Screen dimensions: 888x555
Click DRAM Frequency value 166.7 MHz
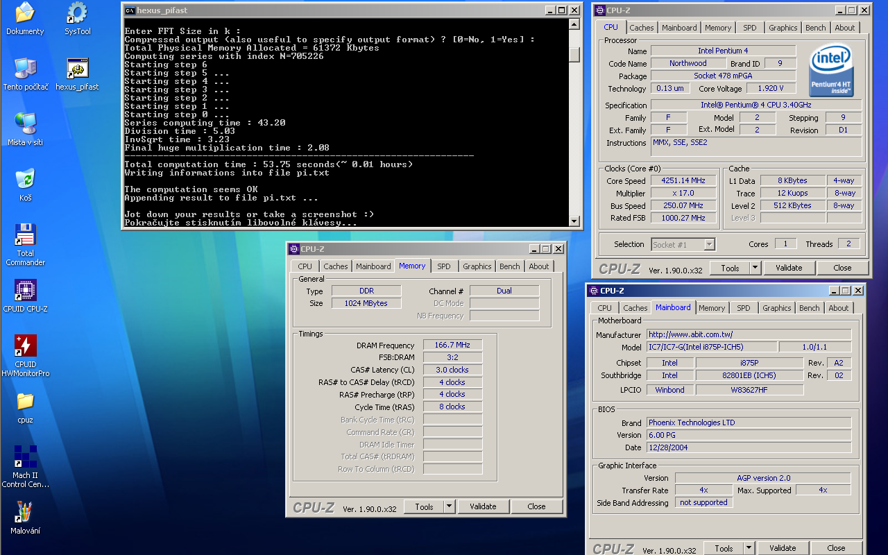click(x=452, y=345)
